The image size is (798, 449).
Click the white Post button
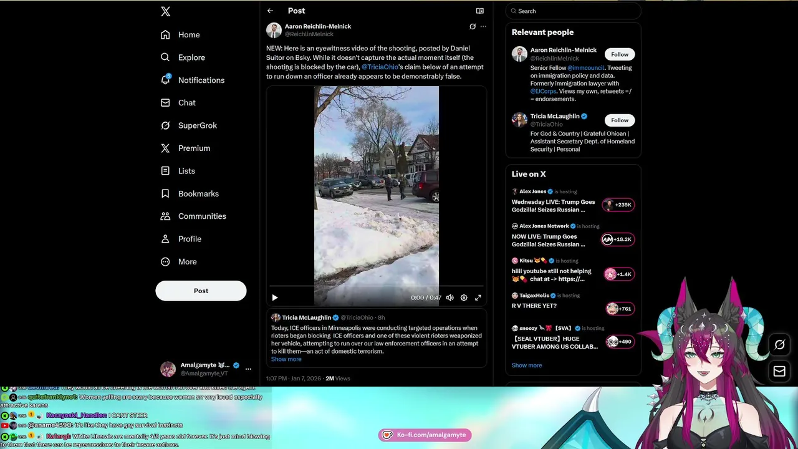[x=201, y=291]
